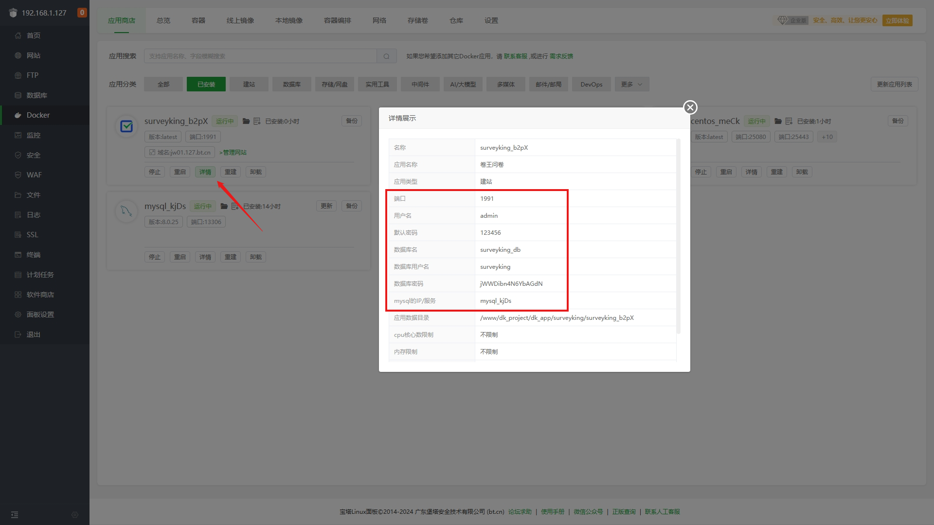Open centos_meCk folder icon
This screenshot has height=525, width=934.
tap(778, 121)
